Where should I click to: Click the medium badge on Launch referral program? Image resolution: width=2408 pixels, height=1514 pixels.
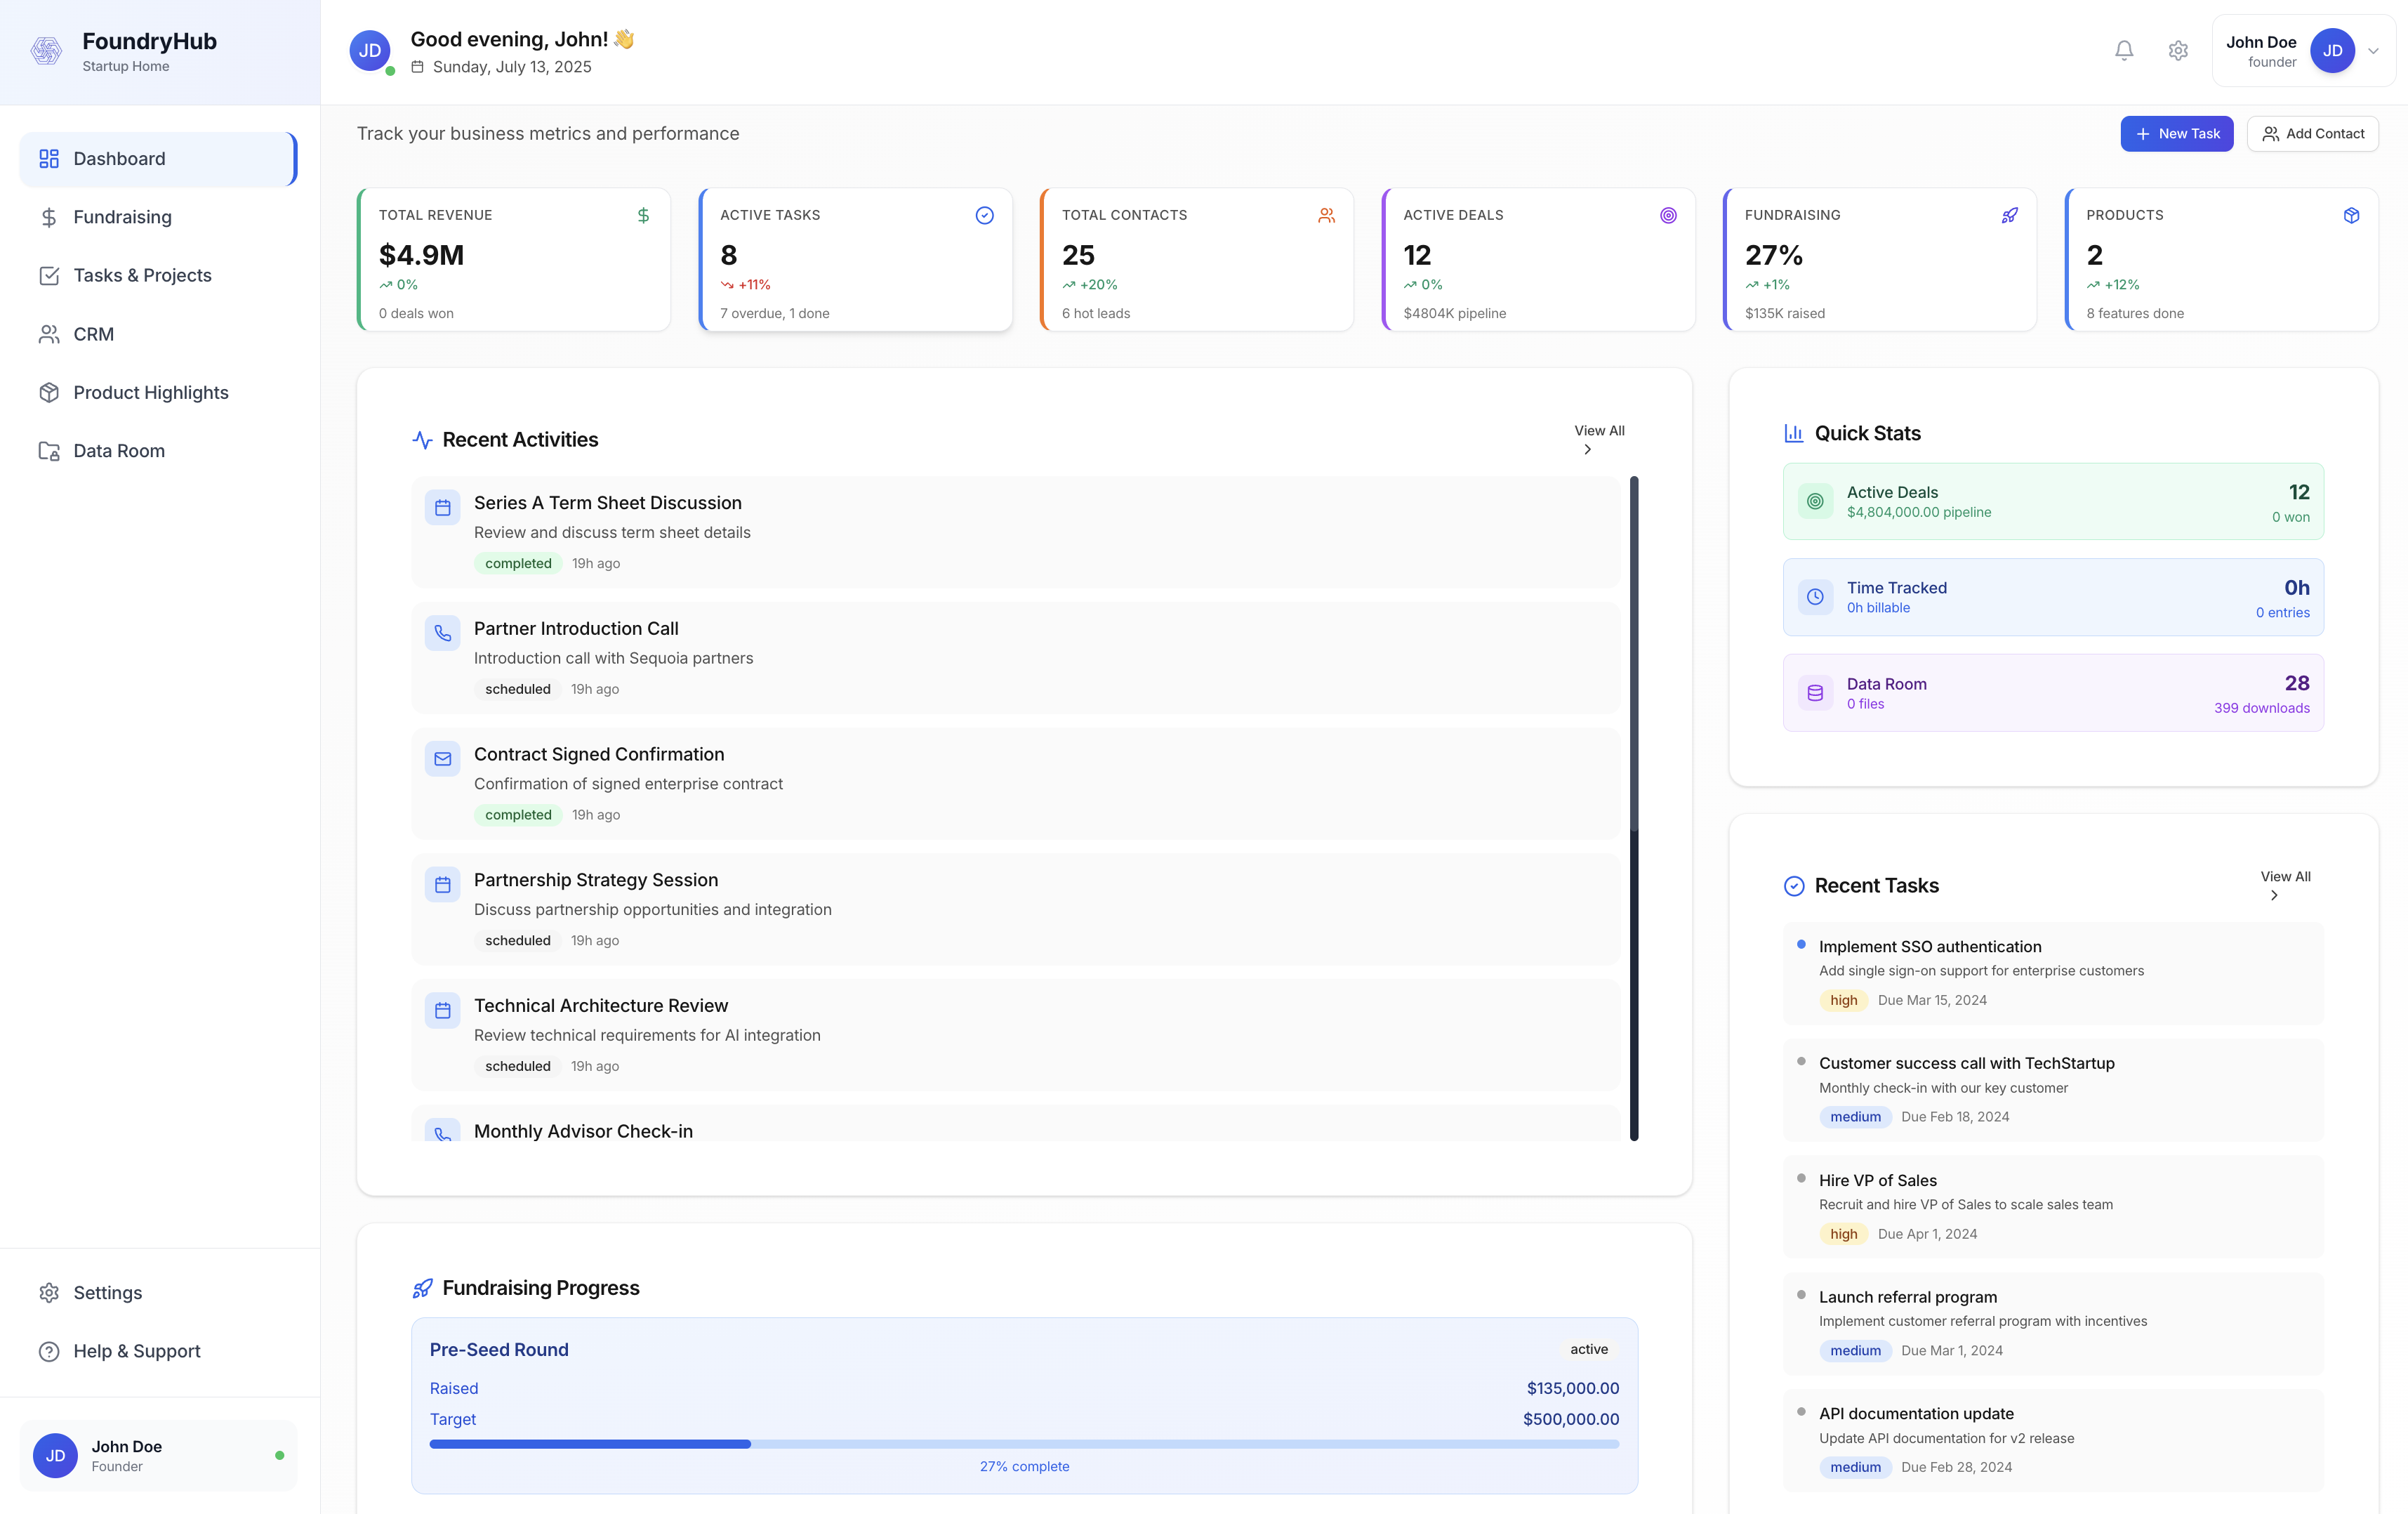point(1855,1350)
